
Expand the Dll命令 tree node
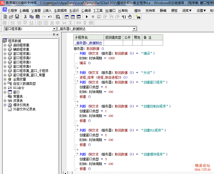5,88
